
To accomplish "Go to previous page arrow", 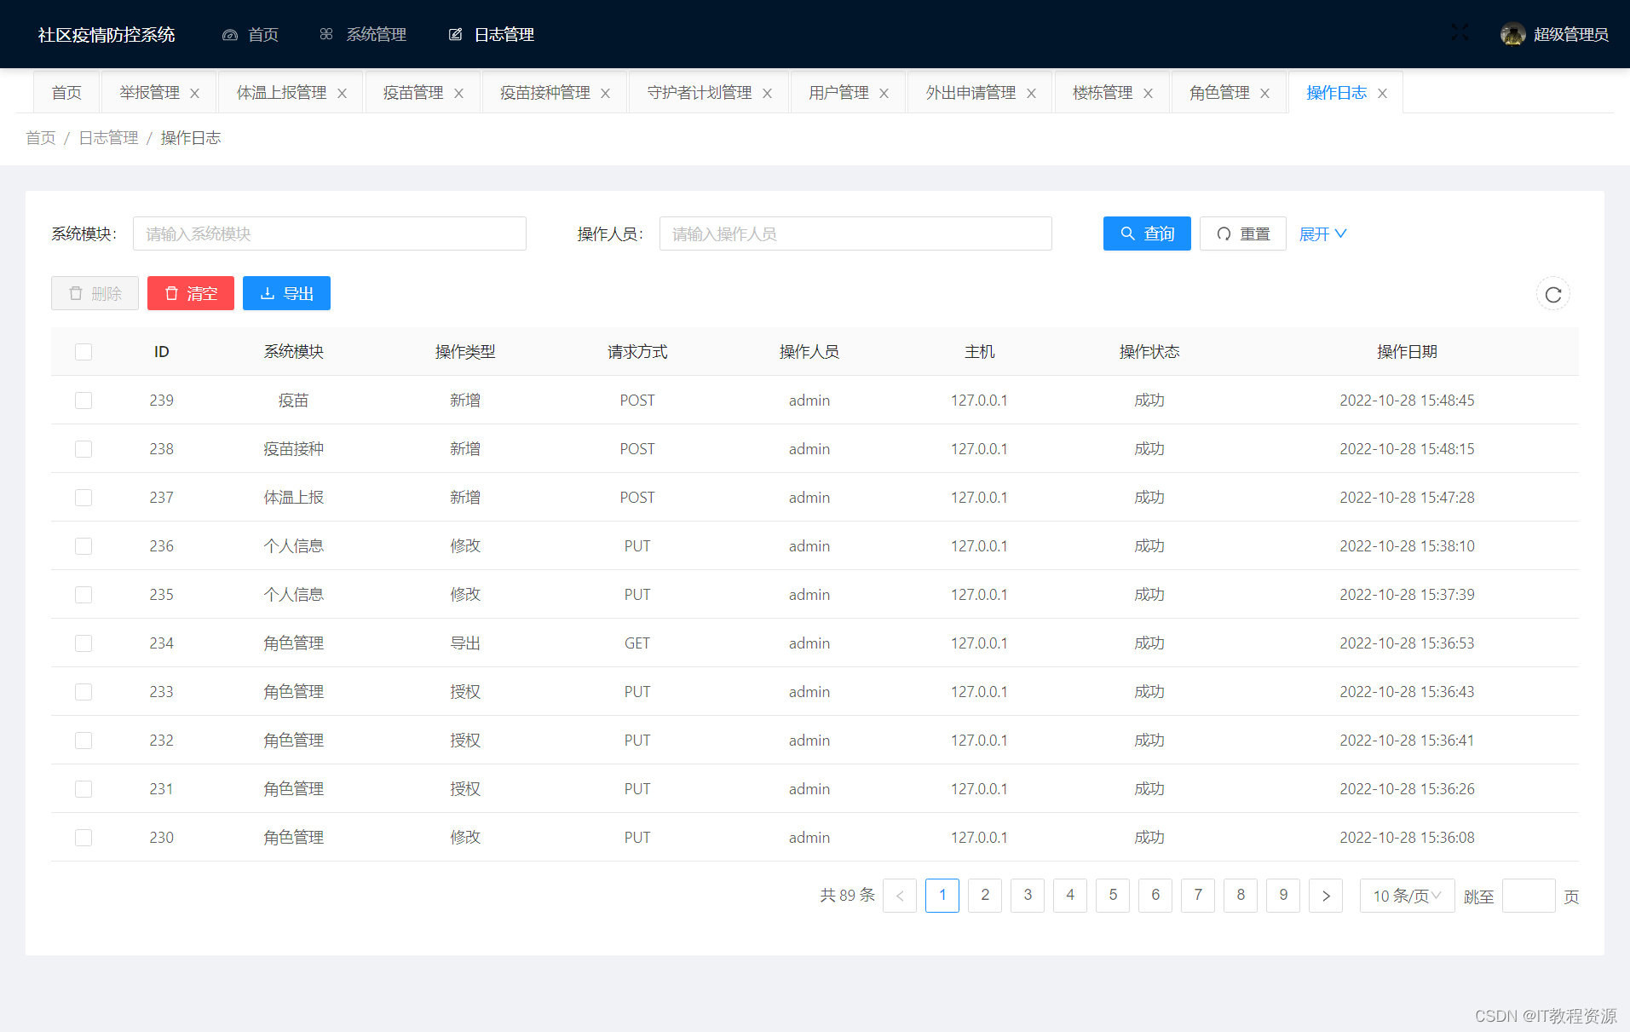I will (900, 896).
